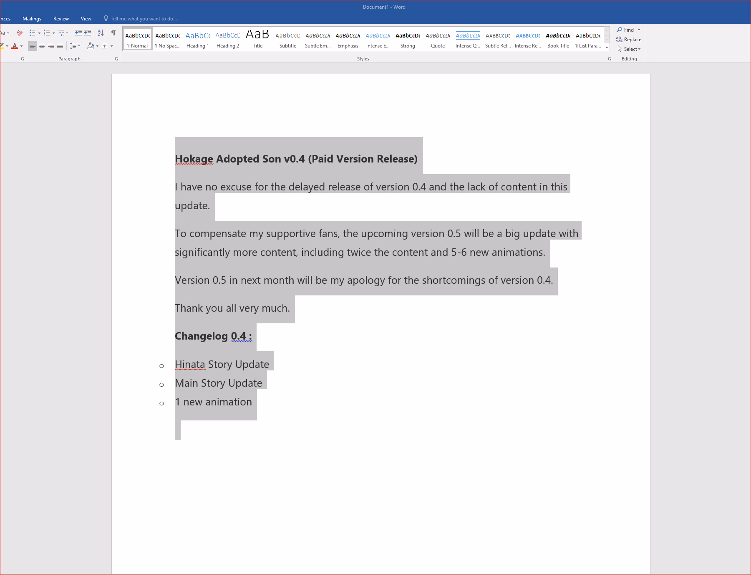Click the Sort A-Z icon
Screen dimensions: 751x575
[x=101, y=33]
